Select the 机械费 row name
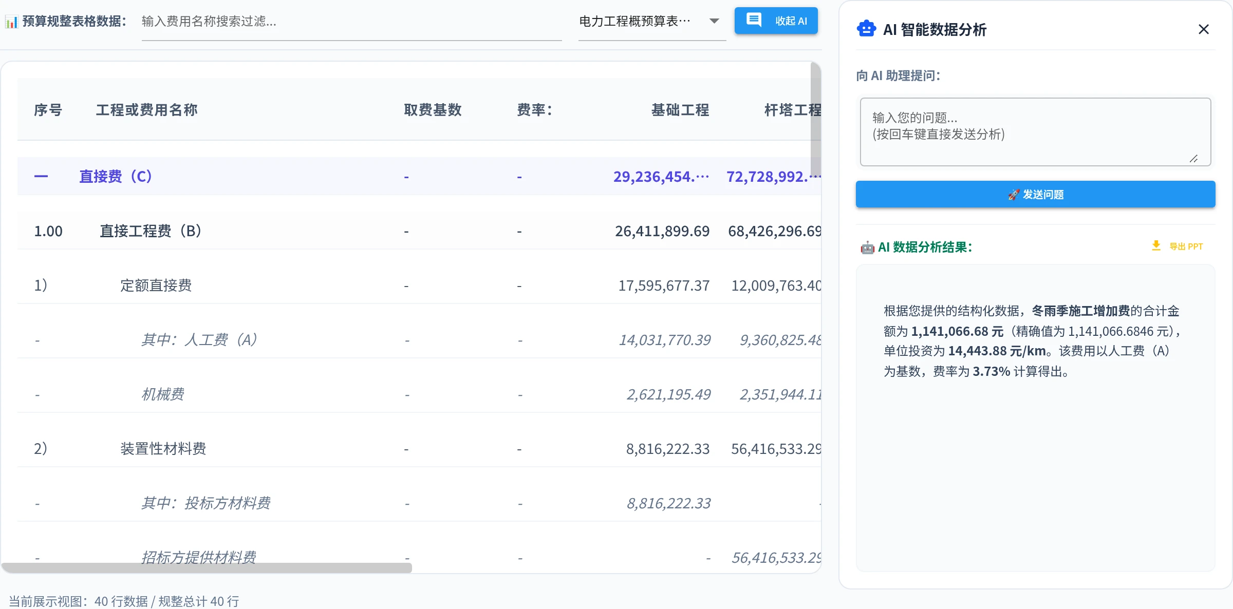The width and height of the screenshot is (1233, 609). [x=162, y=394]
